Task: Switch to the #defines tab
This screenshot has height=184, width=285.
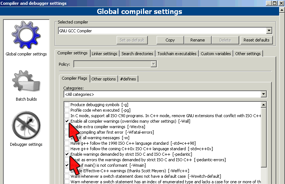Action: [x=128, y=79]
